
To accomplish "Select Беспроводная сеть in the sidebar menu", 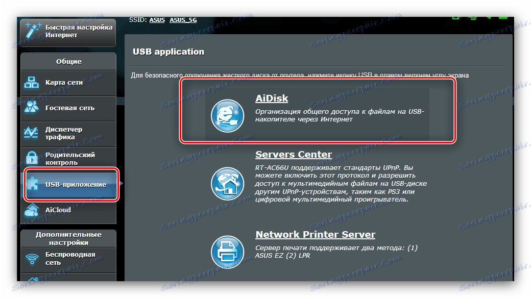I will 71,258.
